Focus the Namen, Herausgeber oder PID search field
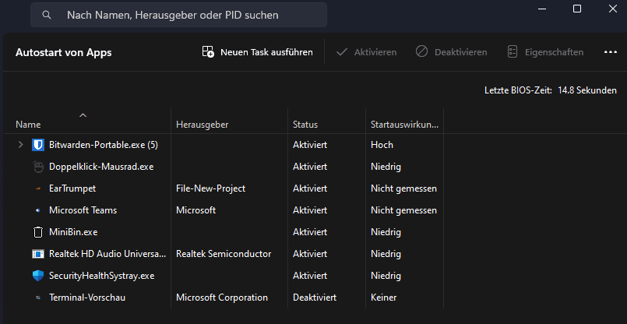The width and height of the screenshot is (627, 324). (178, 16)
